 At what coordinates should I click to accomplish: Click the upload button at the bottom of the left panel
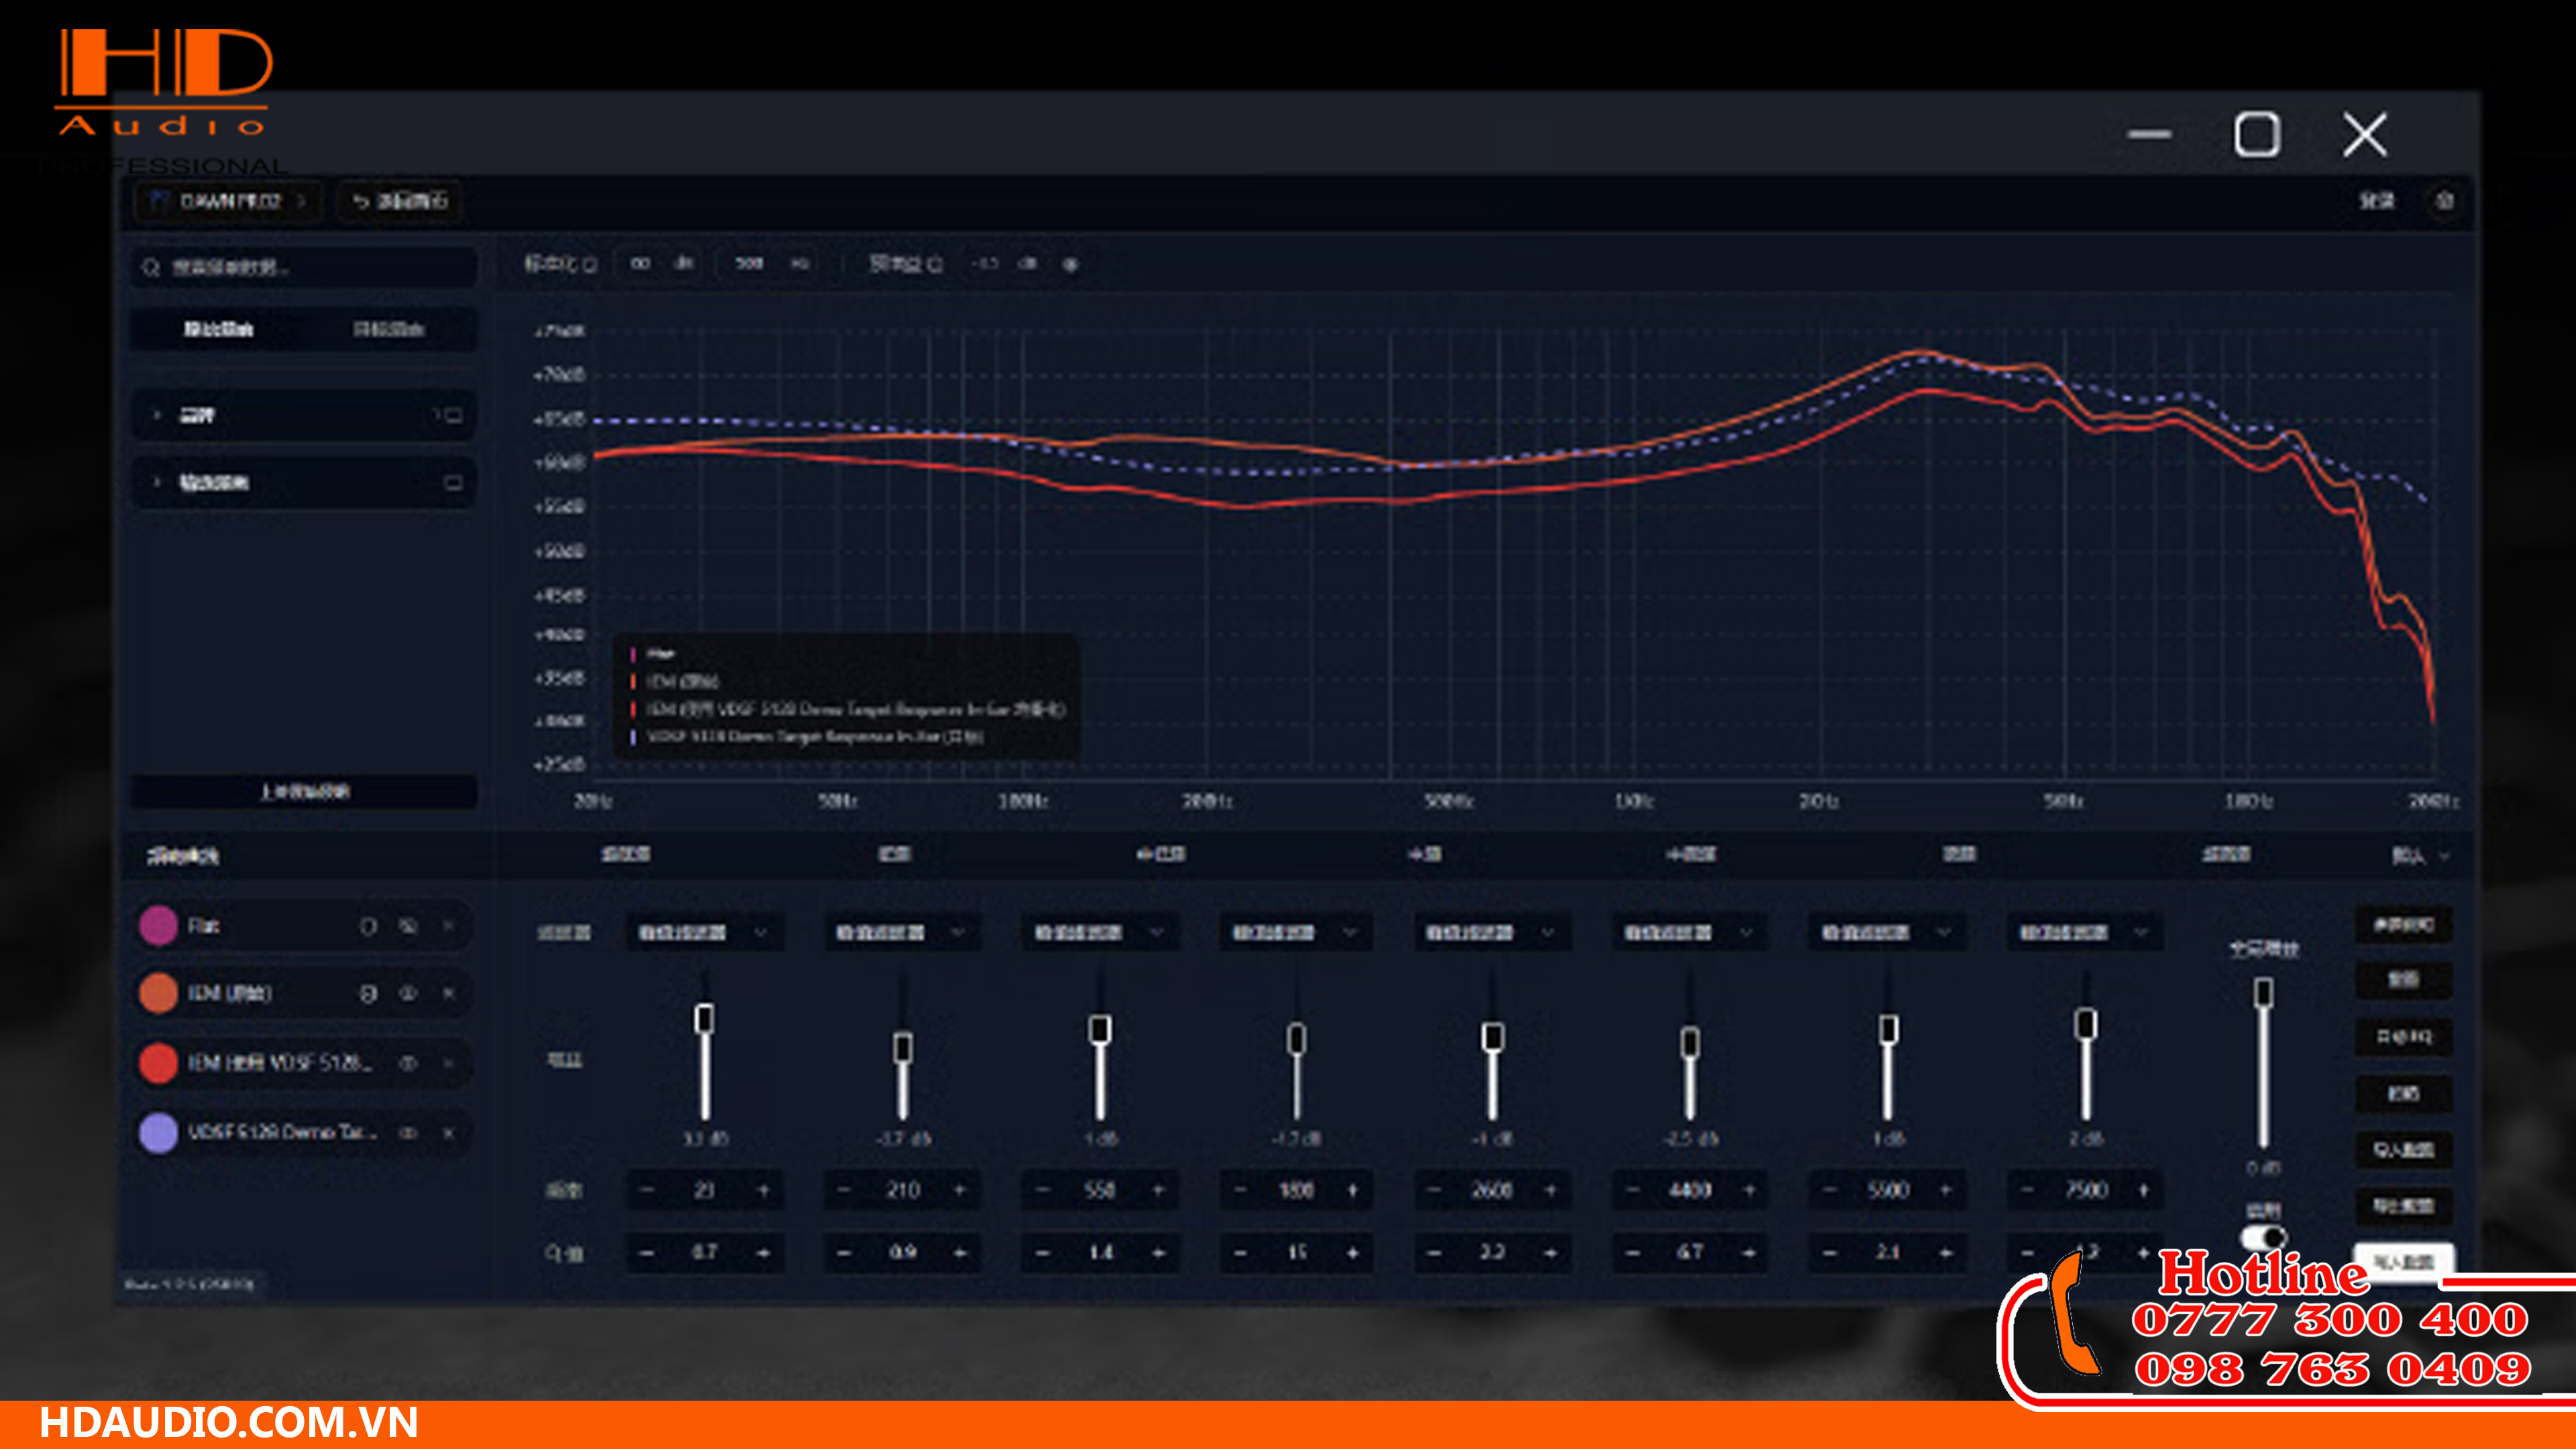pos(304,791)
